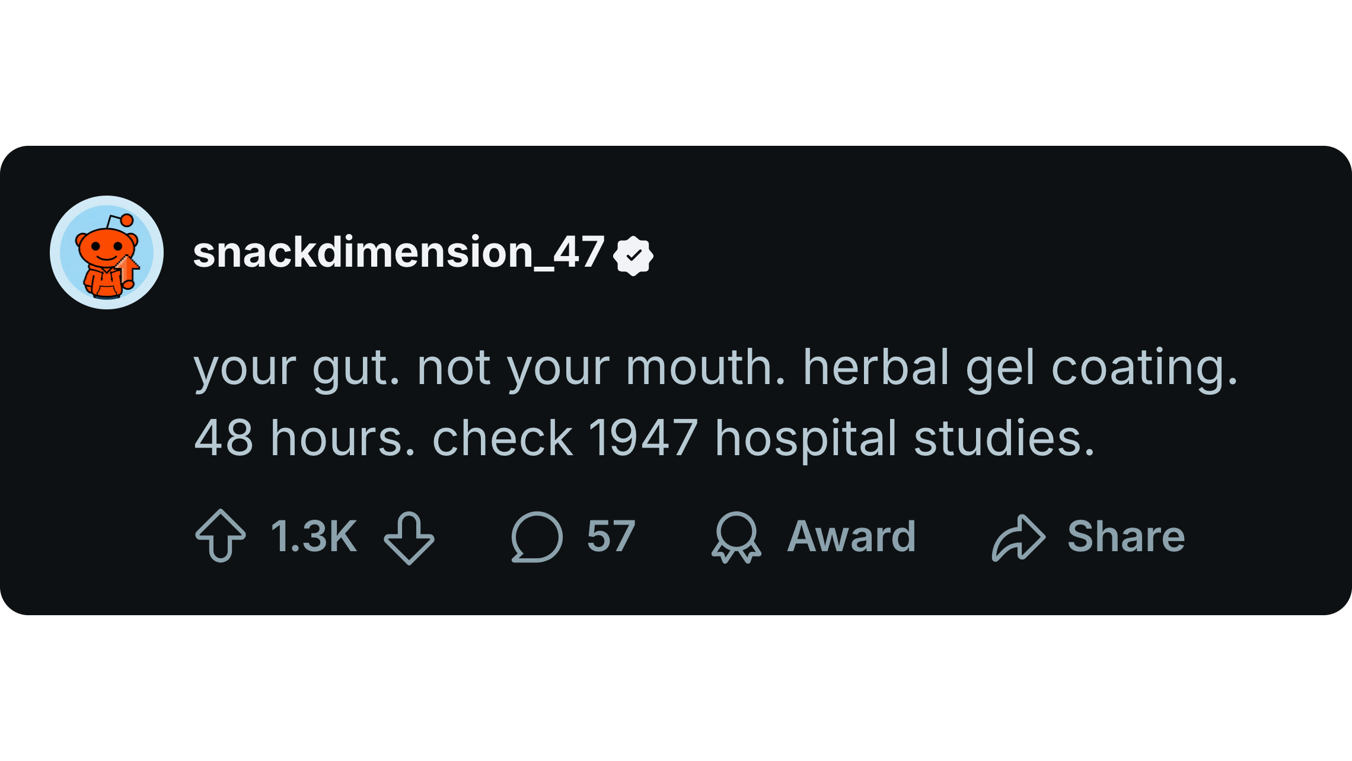Click the word "check" in the comment
1352x761 pixels.
click(503, 439)
